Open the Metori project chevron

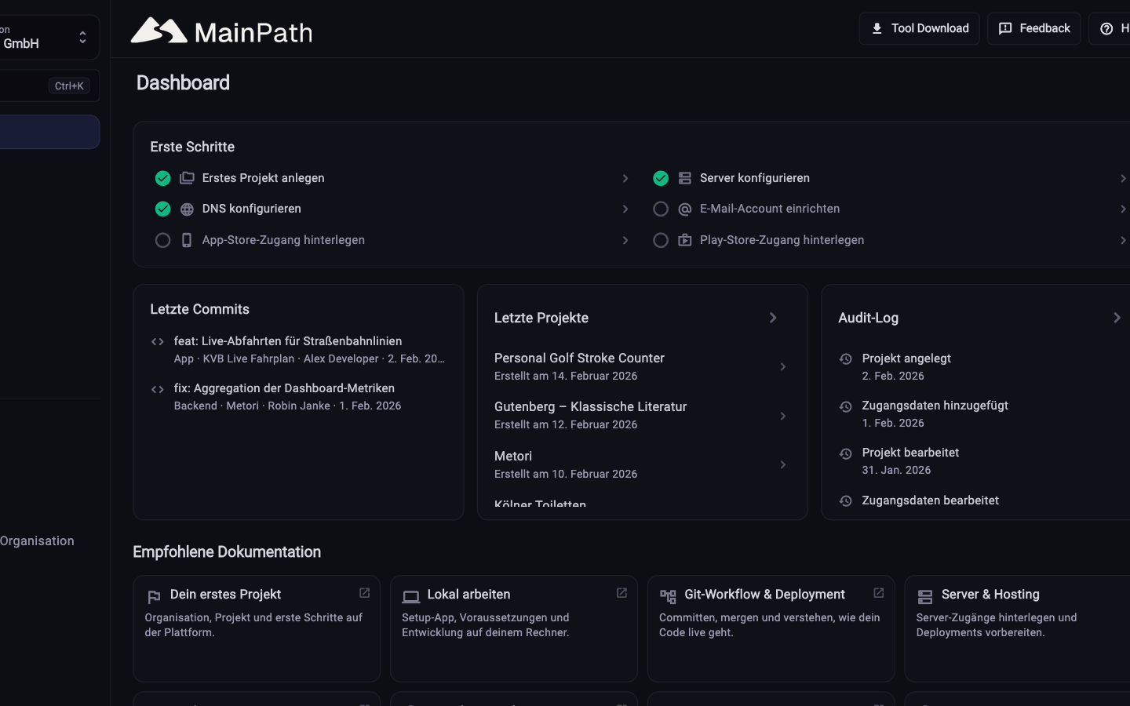coord(783,464)
